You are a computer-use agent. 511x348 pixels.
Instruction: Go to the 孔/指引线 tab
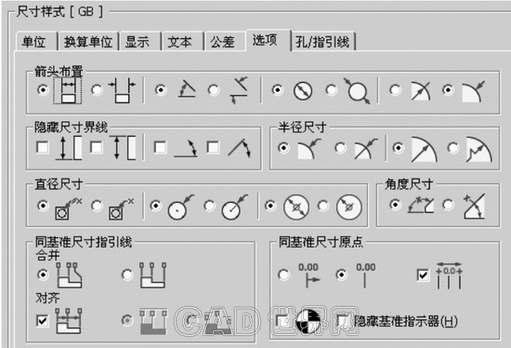click(x=322, y=42)
